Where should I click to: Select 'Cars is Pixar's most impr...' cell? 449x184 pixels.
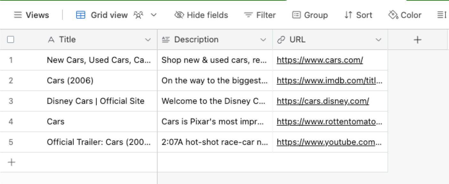point(215,121)
